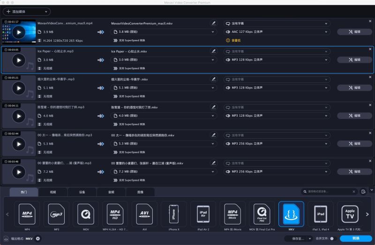Expand 3.8 MB output size dropdown

[x=164, y=32]
